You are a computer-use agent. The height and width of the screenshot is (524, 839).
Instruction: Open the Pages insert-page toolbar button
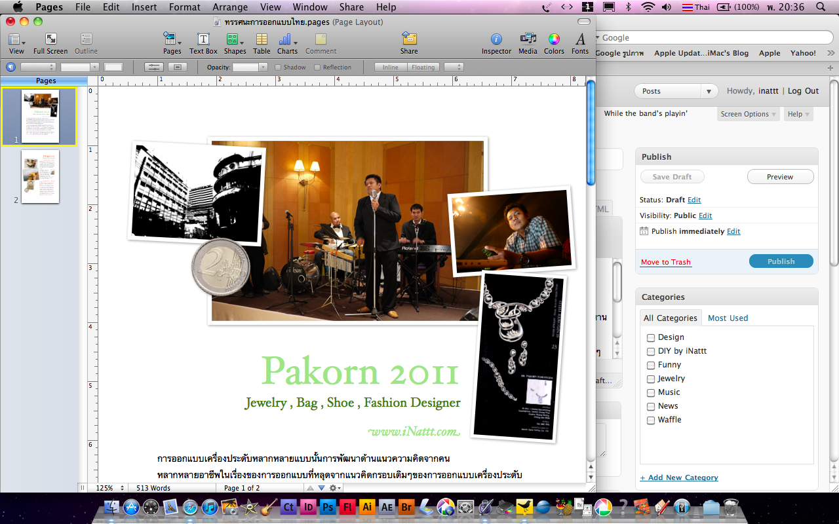coord(172,43)
